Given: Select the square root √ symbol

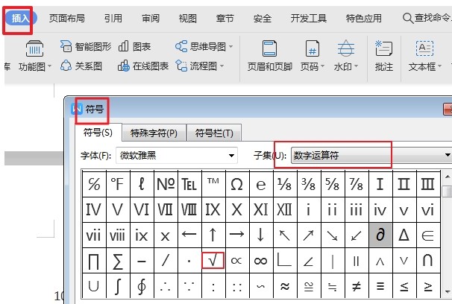Looking at the screenshot, I should click(x=213, y=261).
